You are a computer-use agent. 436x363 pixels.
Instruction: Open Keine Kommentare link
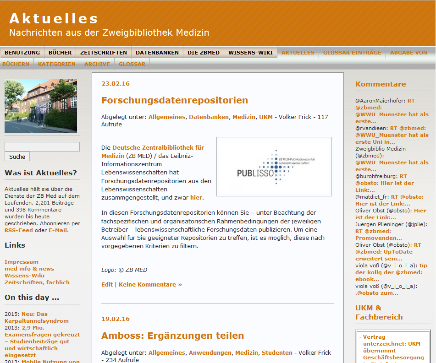(x=150, y=284)
